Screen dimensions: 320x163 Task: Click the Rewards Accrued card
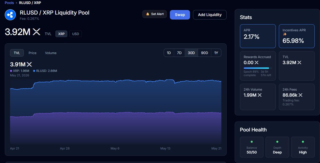click(x=258, y=66)
